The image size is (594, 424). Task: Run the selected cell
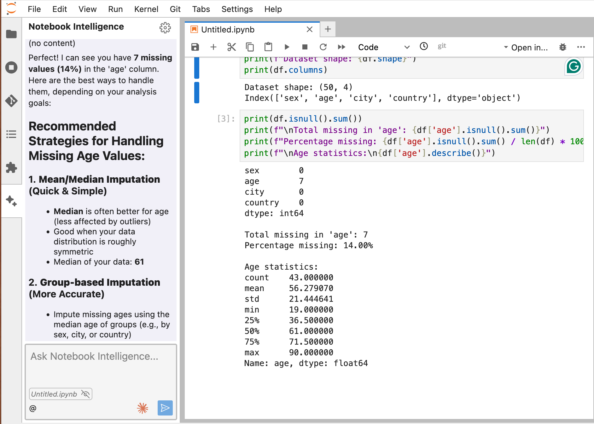click(287, 47)
